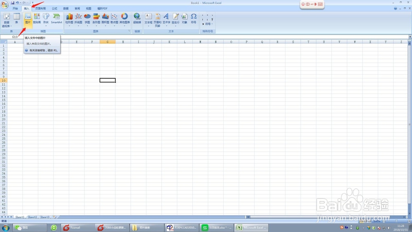Open the Review (审阅) tab
Screen dimensions: 412x232
point(77,8)
